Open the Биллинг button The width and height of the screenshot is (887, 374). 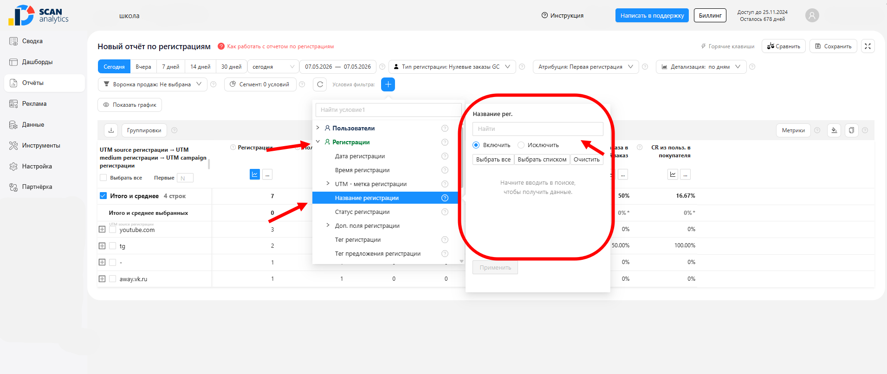click(x=710, y=15)
